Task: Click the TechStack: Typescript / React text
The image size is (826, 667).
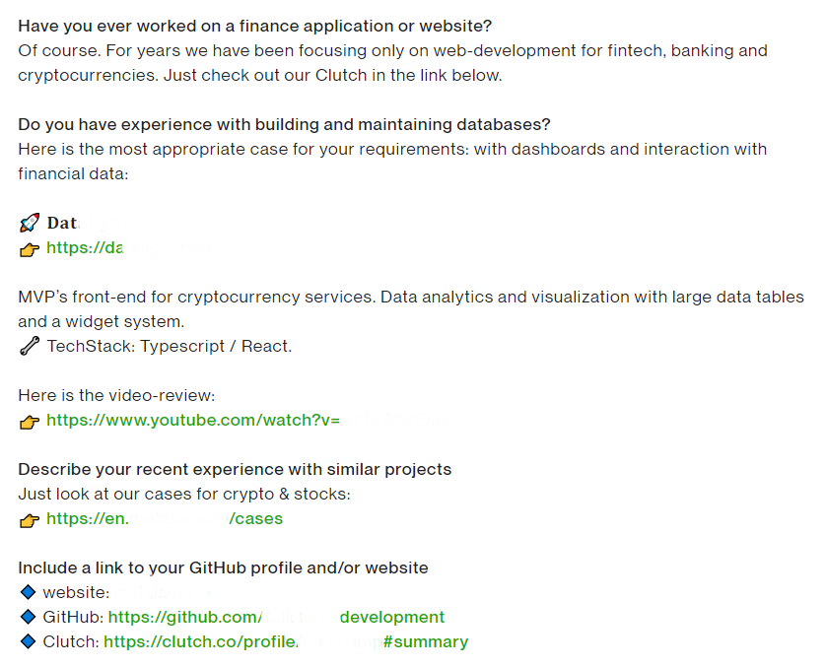Action: coord(170,346)
